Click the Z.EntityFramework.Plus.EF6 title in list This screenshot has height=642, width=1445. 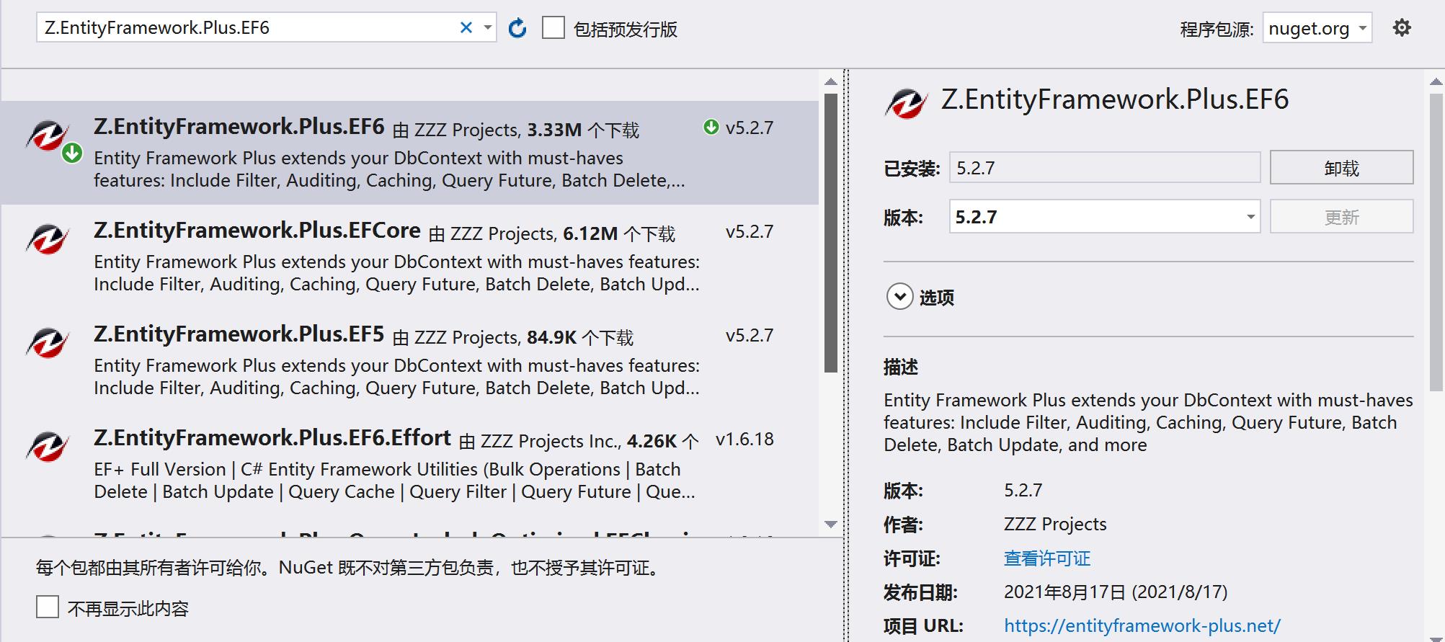click(x=239, y=127)
